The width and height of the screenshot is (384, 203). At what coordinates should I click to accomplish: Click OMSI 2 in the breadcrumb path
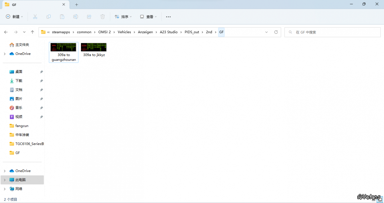coord(104,32)
